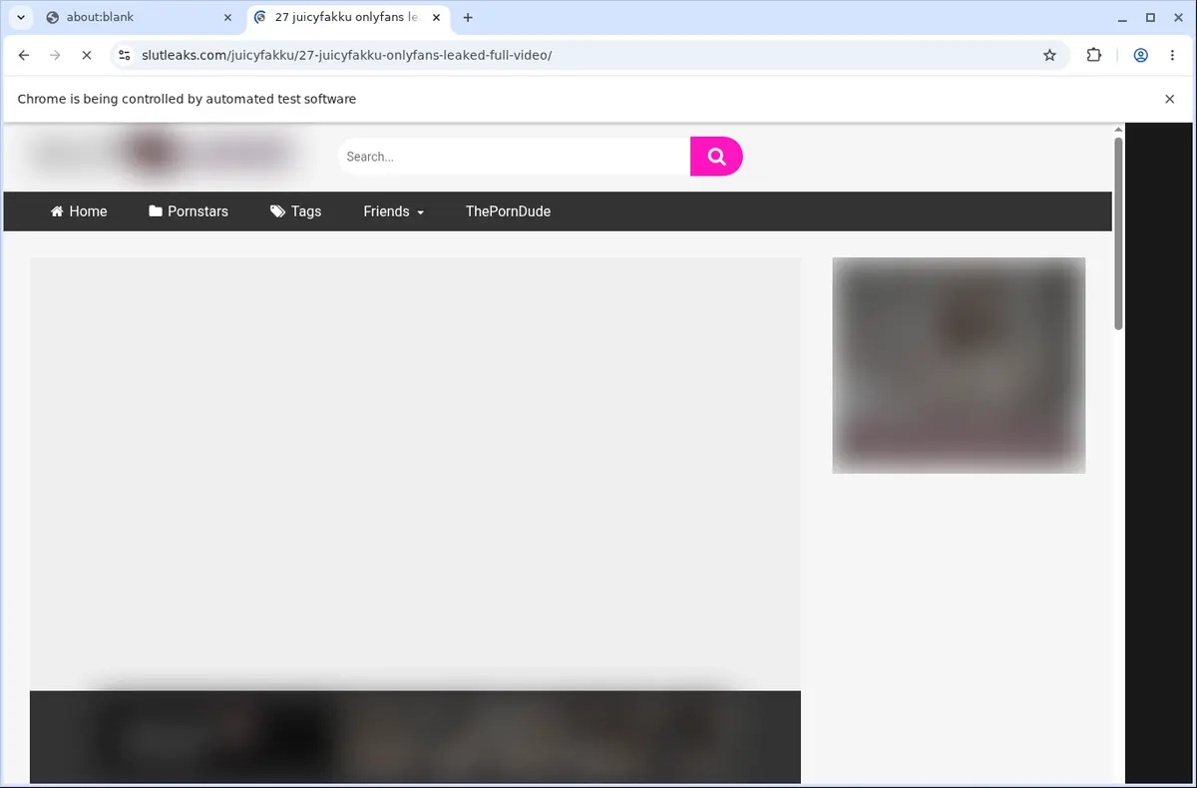View site information icon in address bar
This screenshot has width=1197, height=788.
(x=125, y=55)
